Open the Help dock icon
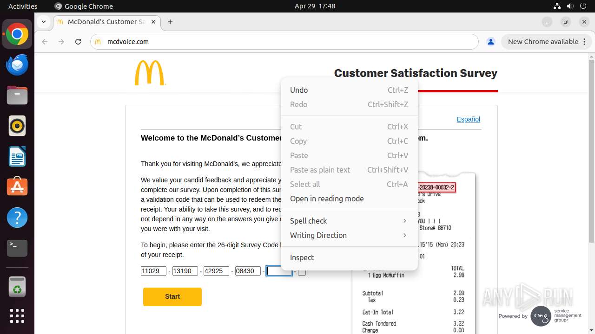This screenshot has width=595, height=334. 17,218
